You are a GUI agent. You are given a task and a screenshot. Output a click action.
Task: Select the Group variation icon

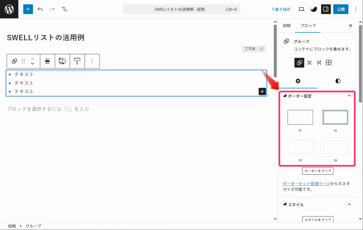[299, 62]
